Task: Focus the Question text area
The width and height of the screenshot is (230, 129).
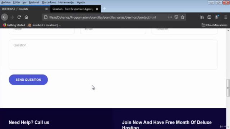Action: pyautogui.click(x=113, y=54)
